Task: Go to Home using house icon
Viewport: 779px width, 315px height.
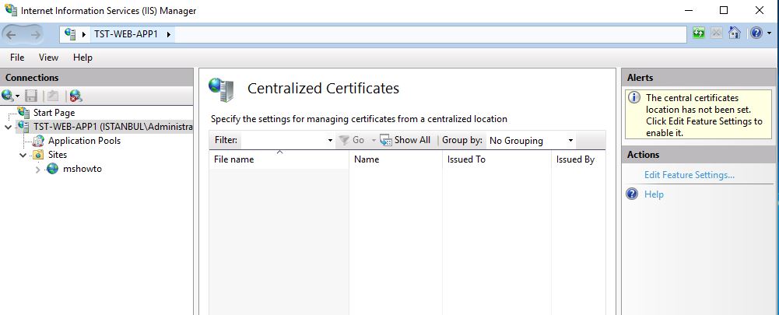Action: click(735, 33)
